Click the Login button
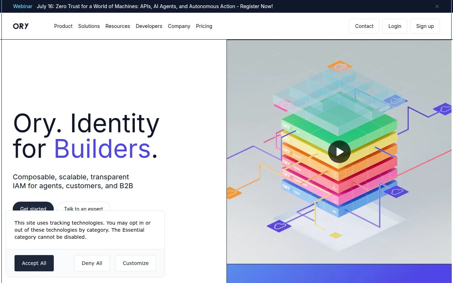 coord(395,26)
